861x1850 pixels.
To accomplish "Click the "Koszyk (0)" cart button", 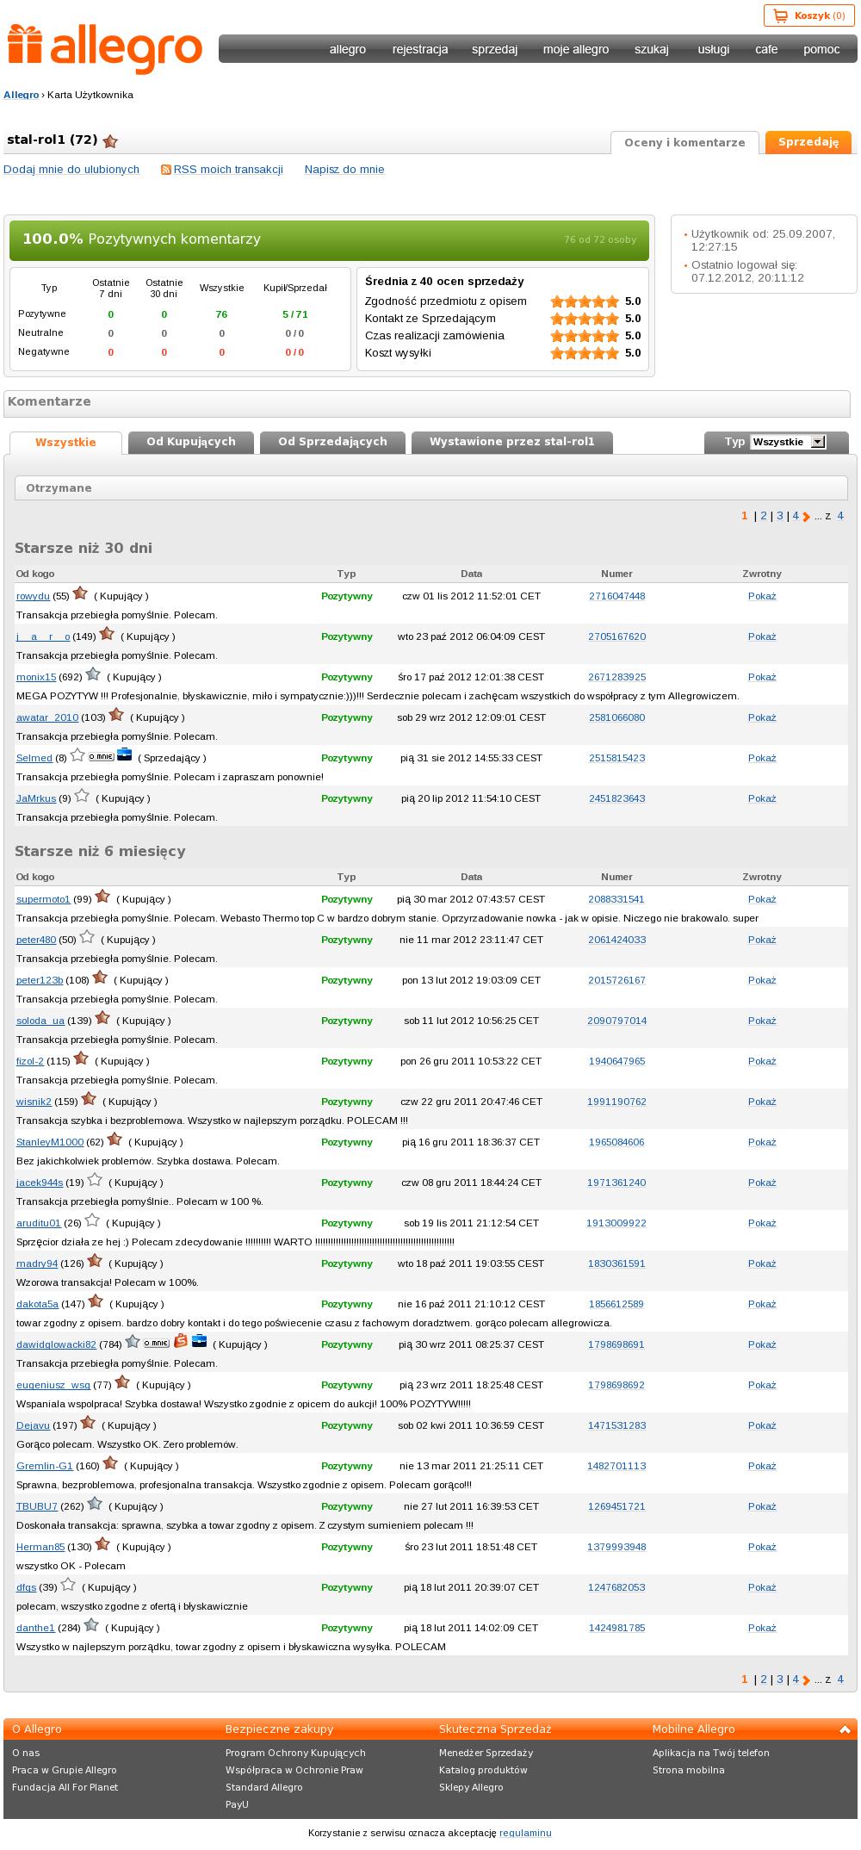I will 808,16.
